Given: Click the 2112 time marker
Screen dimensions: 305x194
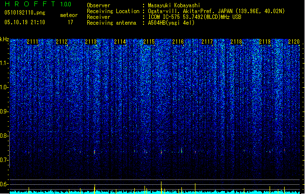Looking at the screenshot, I should tap(62, 42).
